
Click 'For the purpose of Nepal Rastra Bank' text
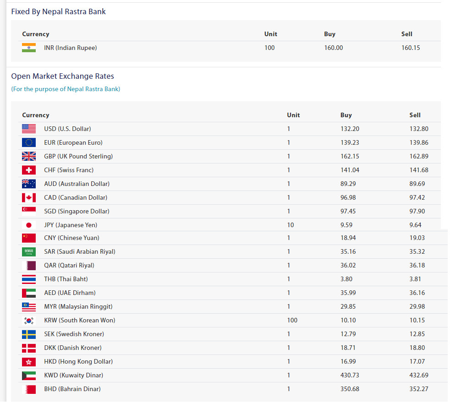[x=66, y=89]
